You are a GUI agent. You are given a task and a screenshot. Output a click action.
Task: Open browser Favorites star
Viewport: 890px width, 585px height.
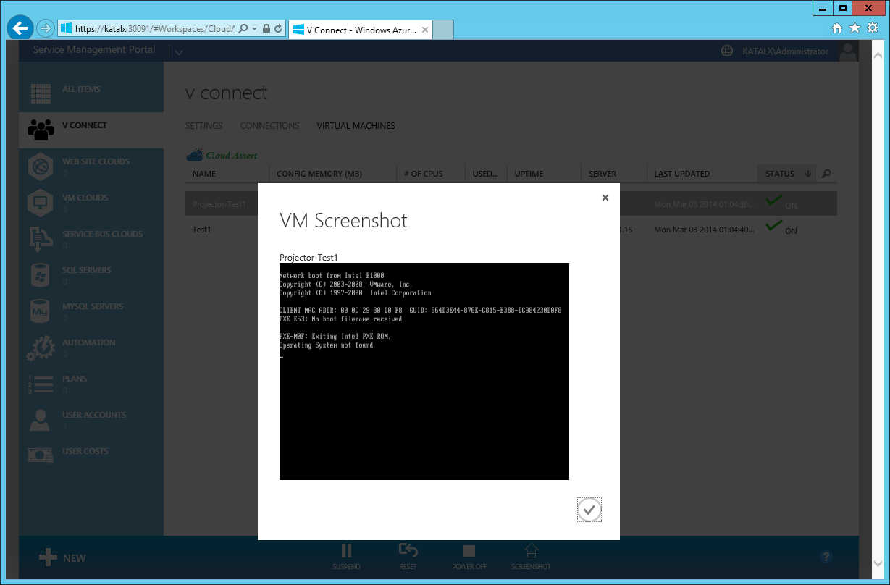[x=855, y=28]
